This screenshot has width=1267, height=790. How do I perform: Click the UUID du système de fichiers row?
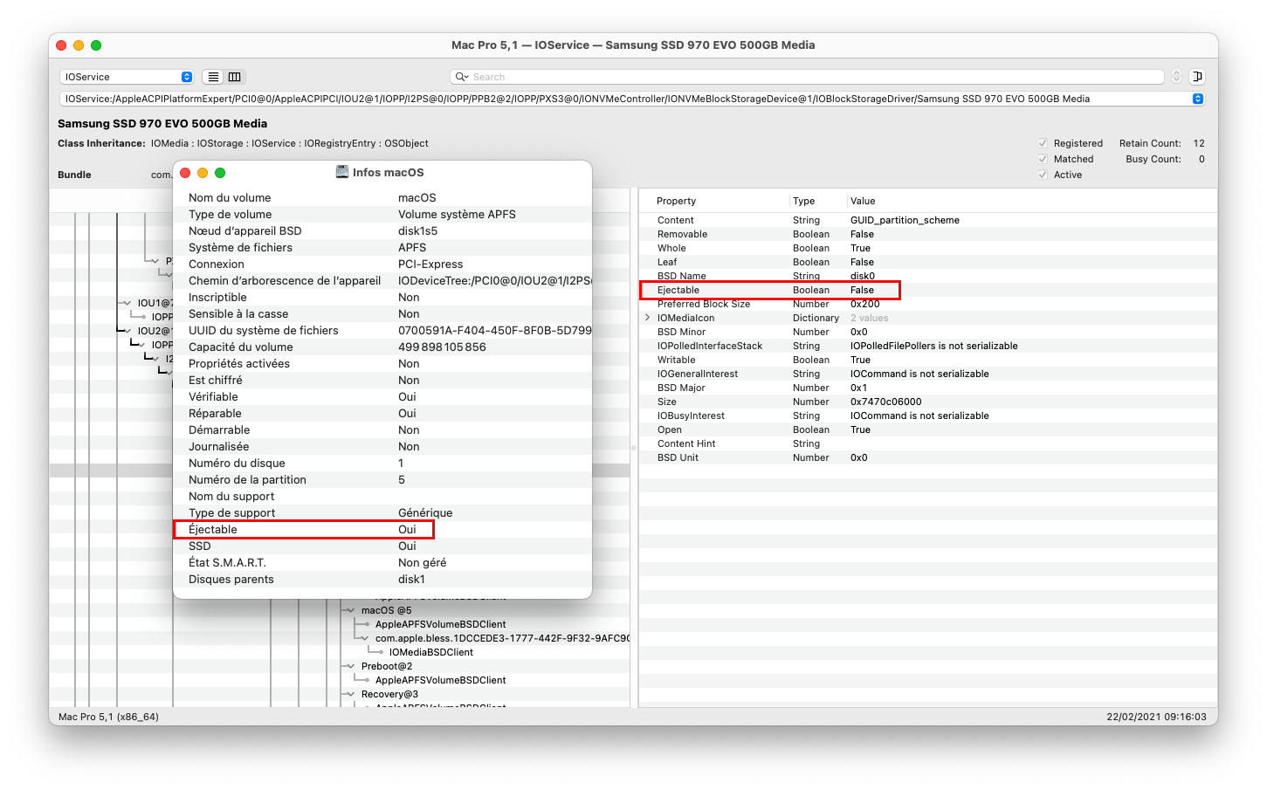tap(382, 330)
